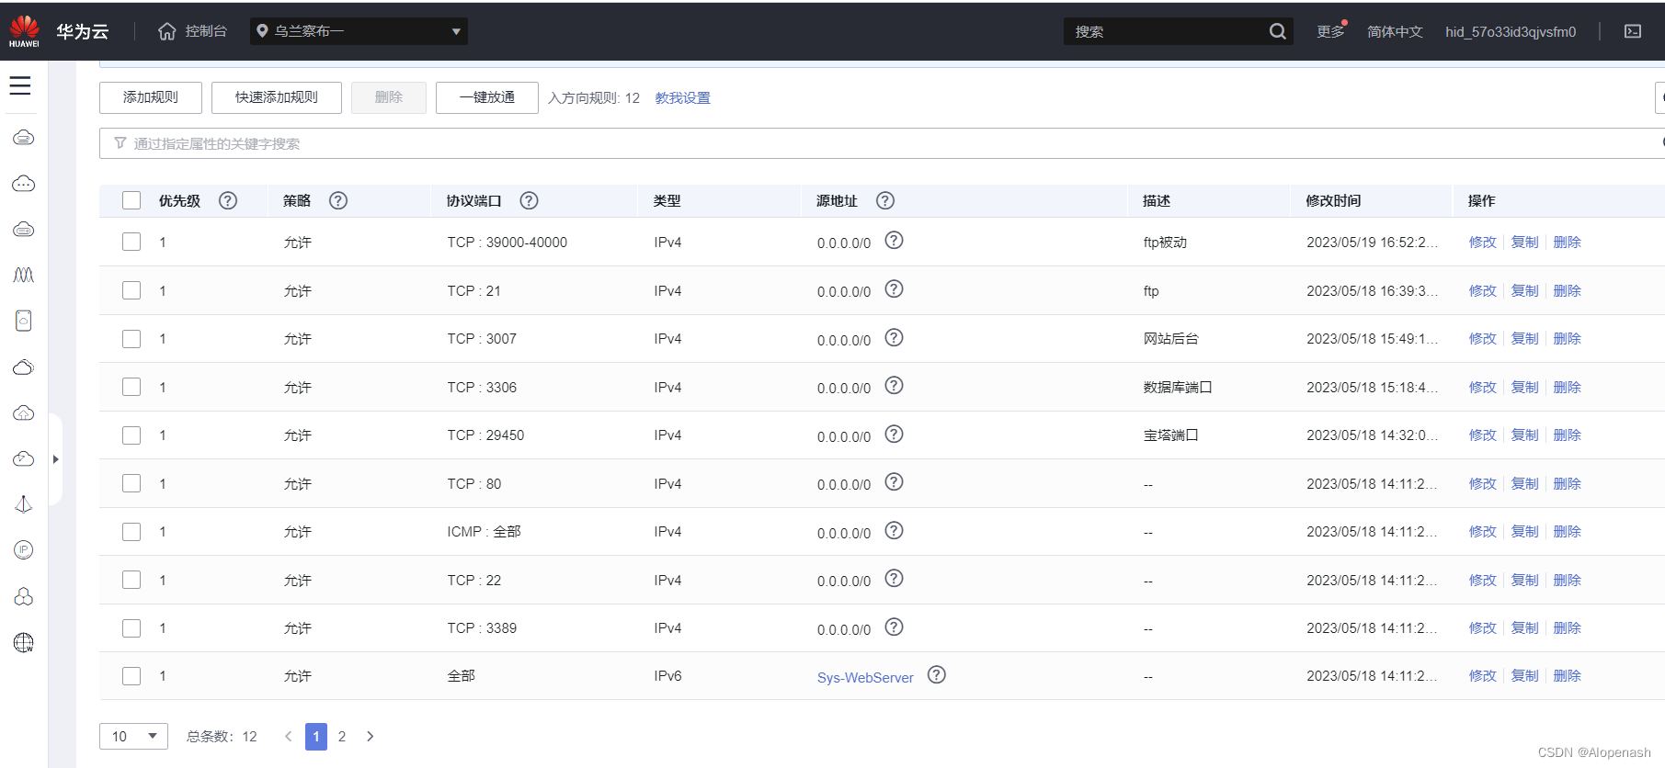Click 复制 for the 宝塔端口 rule

pos(1524,435)
